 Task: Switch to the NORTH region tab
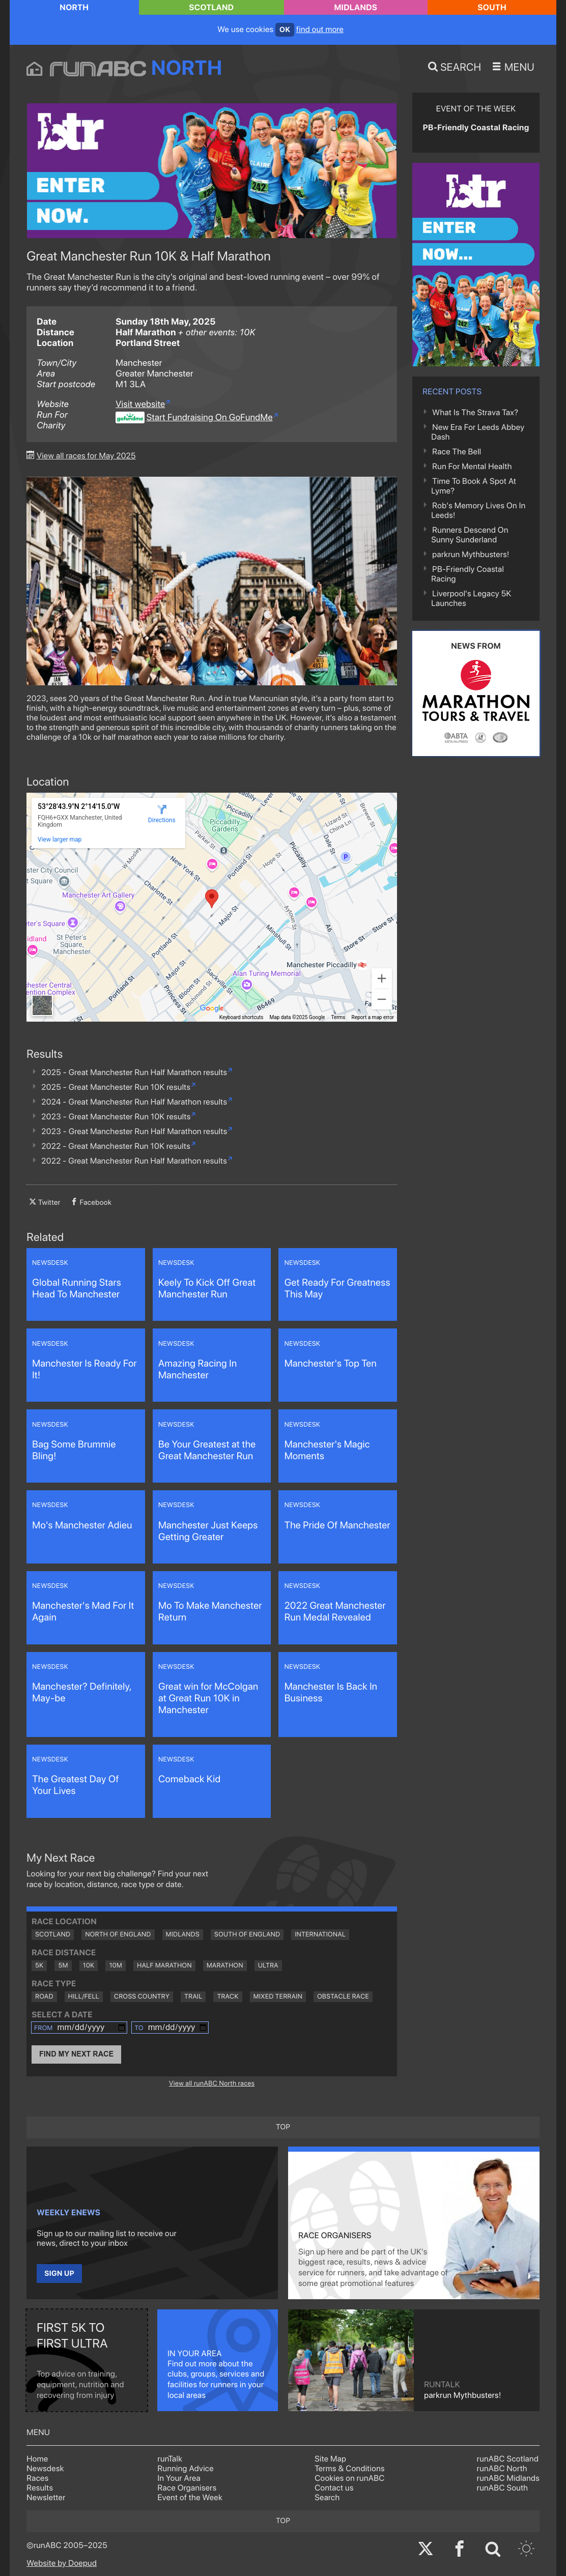pos(74,7)
